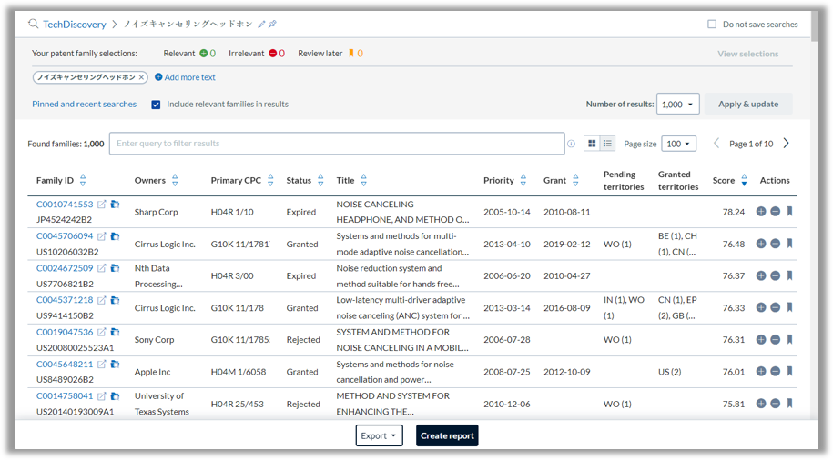Image resolution: width=833 pixels, height=460 pixels.
Task: Sort by Family ID column
Action: 82,180
